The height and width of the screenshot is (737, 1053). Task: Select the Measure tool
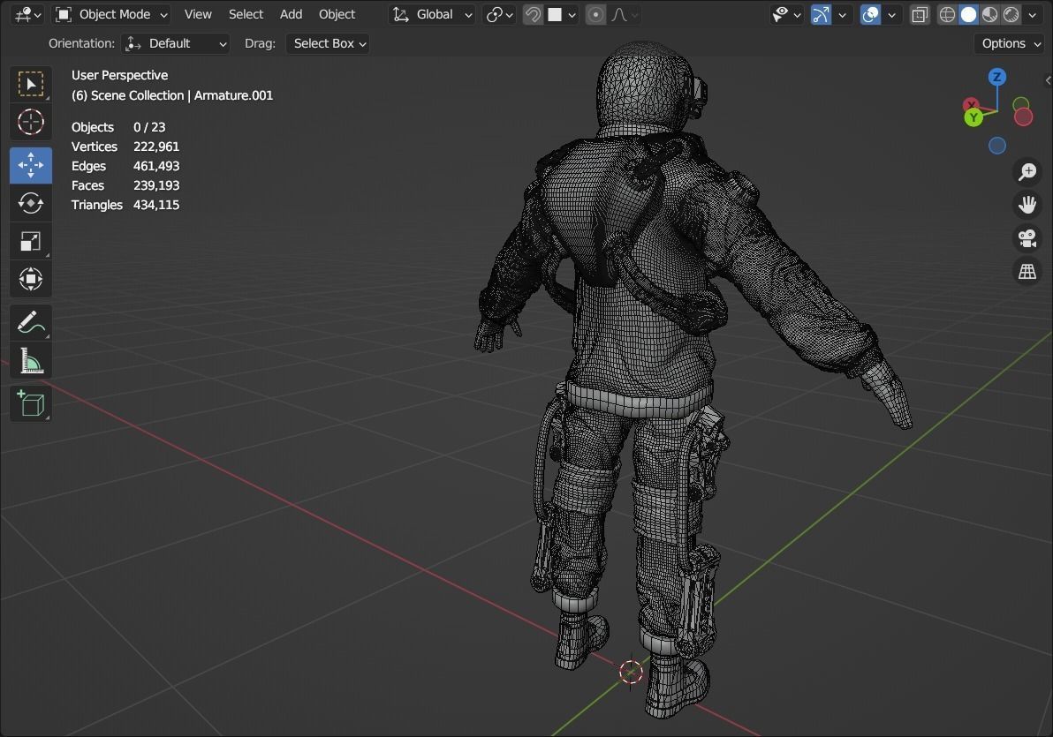[x=30, y=361]
